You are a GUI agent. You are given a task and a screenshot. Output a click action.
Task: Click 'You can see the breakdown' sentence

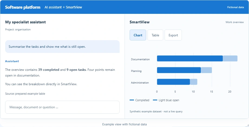click(41, 84)
